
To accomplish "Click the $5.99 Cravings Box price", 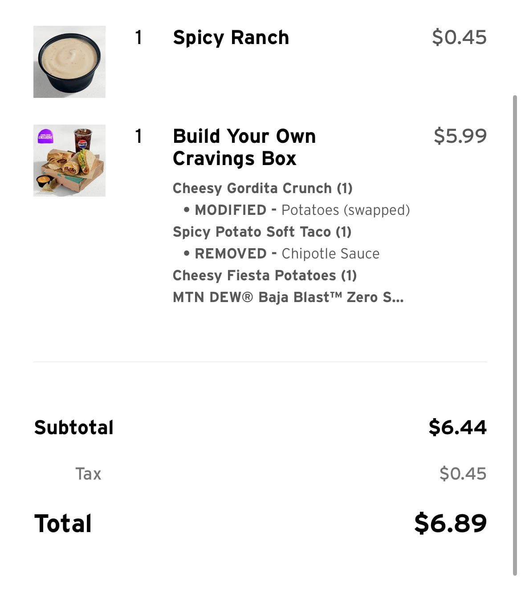I will click(460, 136).
